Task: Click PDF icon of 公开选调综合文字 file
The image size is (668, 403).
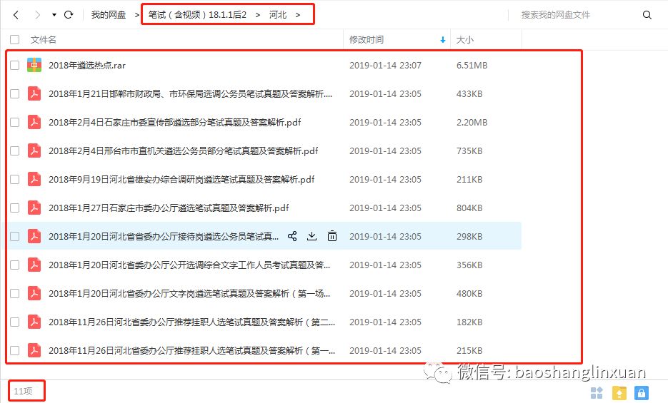Action: [34, 265]
